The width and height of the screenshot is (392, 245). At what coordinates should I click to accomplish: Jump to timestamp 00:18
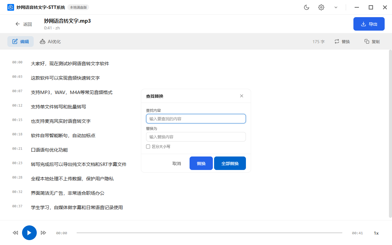click(17, 134)
